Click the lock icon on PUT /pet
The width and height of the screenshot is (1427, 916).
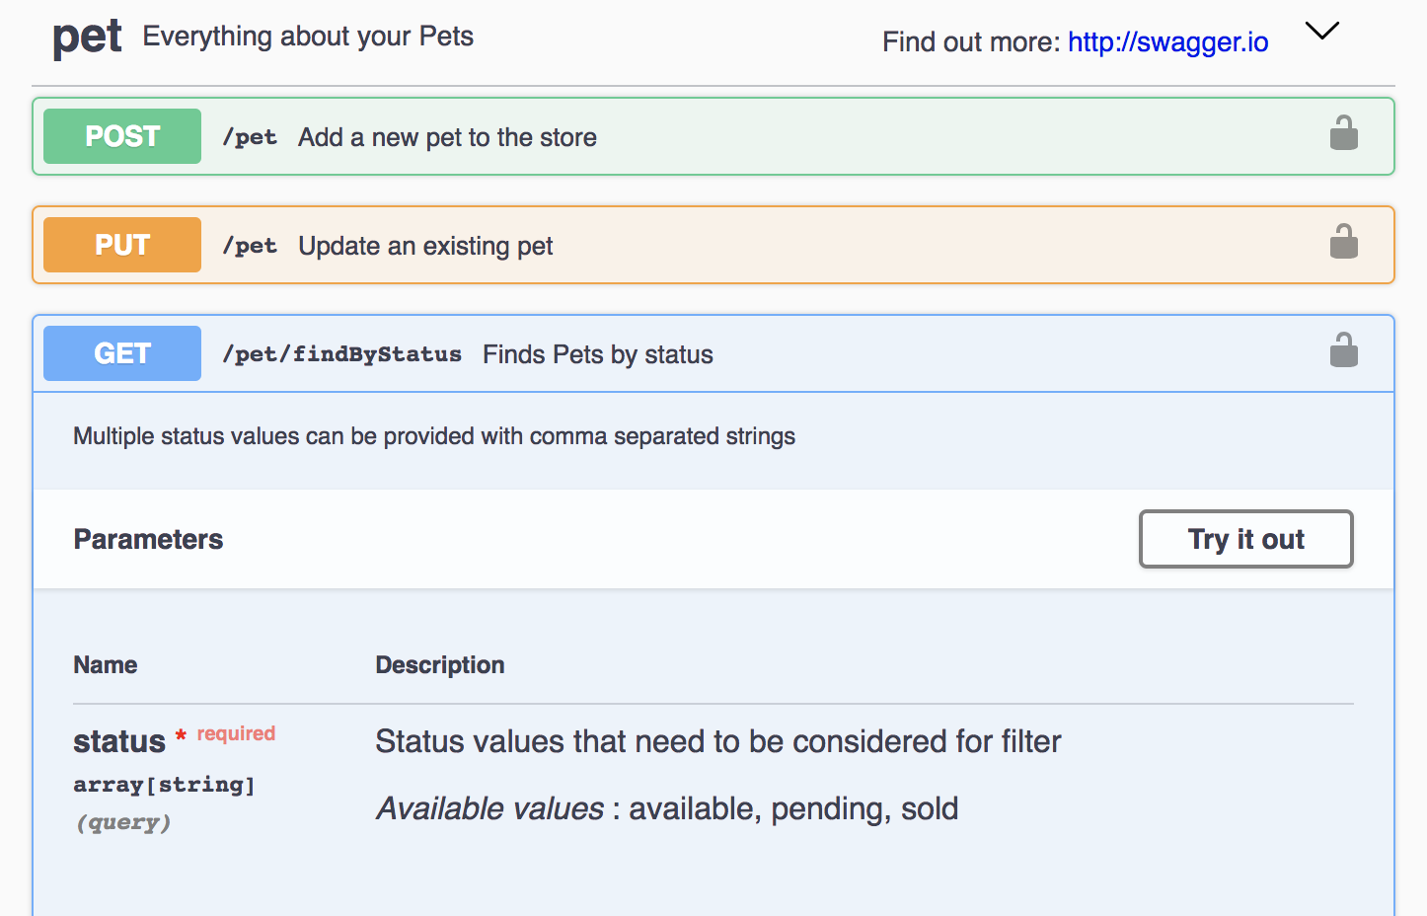coord(1343,242)
